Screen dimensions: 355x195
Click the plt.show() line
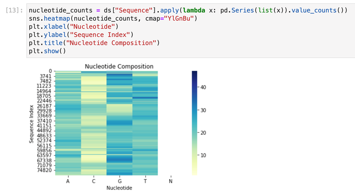pos(47,51)
